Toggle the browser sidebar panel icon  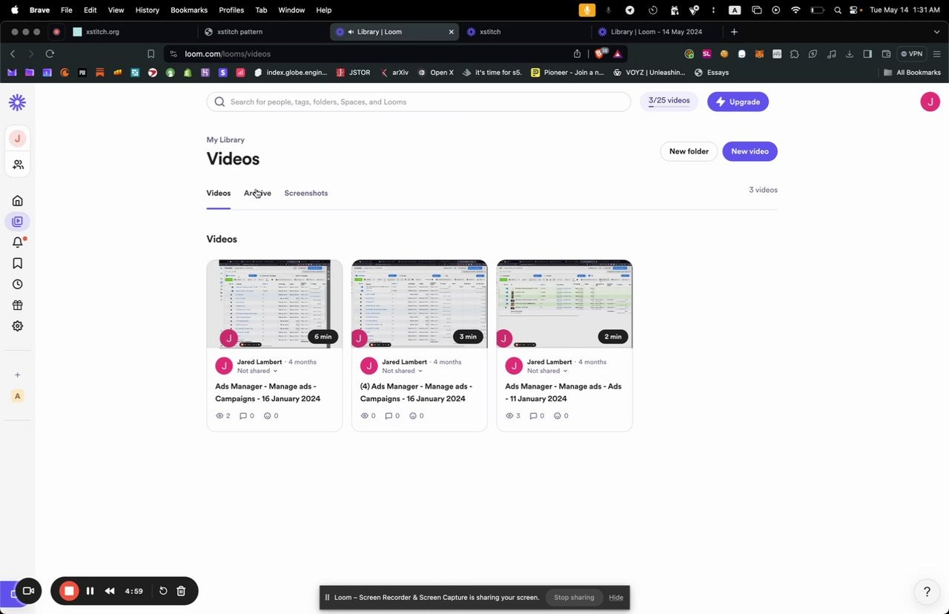point(867,53)
